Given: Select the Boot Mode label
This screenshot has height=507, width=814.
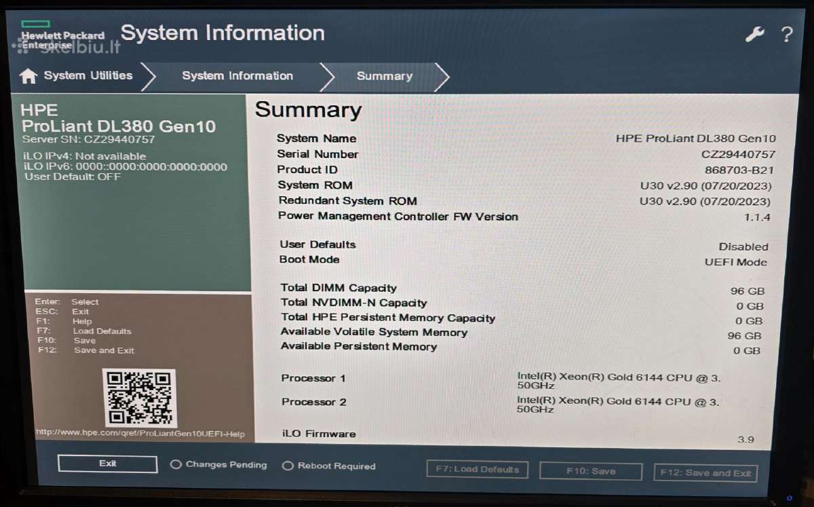Looking at the screenshot, I should point(309,259).
